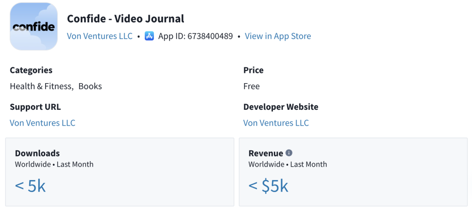Click the Confide - Video Journal title

pos(125,18)
